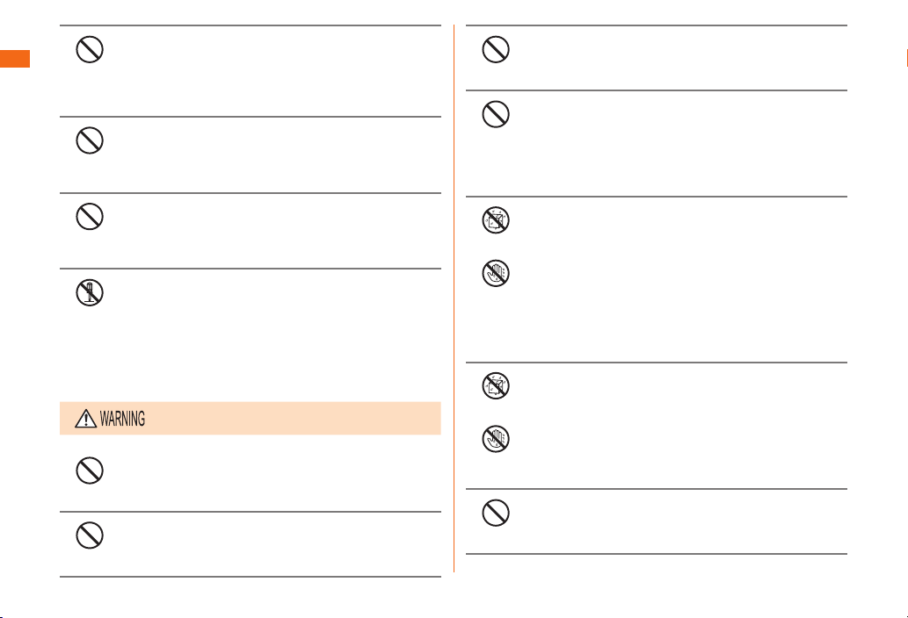The height and width of the screenshot is (618, 908).
Task: Click the upper no-water-exposure icon
Action: [x=495, y=221]
